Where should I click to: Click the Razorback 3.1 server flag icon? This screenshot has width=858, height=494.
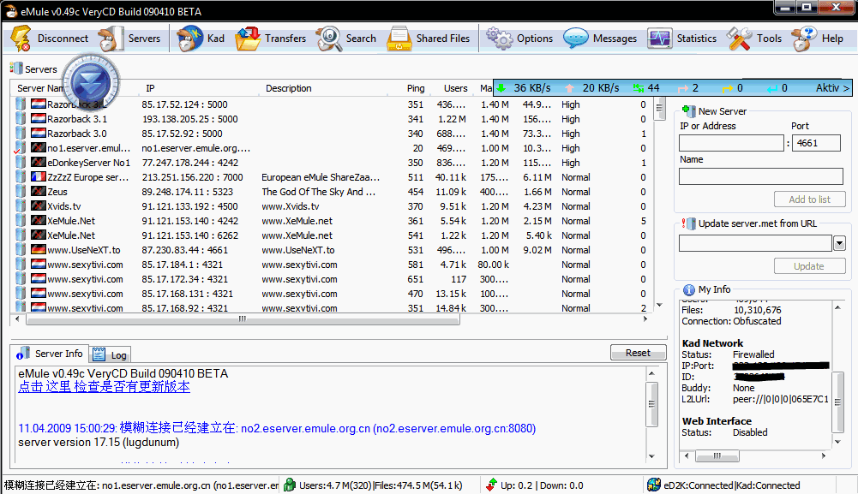pos(39,119)
